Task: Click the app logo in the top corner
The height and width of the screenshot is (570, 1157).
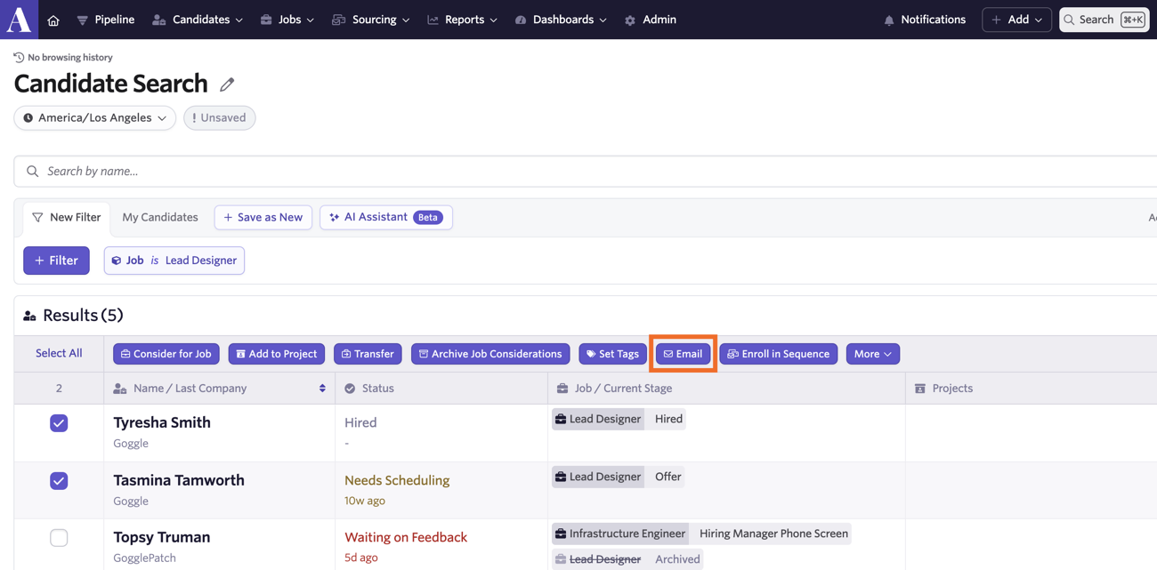Action: (19, 19)
